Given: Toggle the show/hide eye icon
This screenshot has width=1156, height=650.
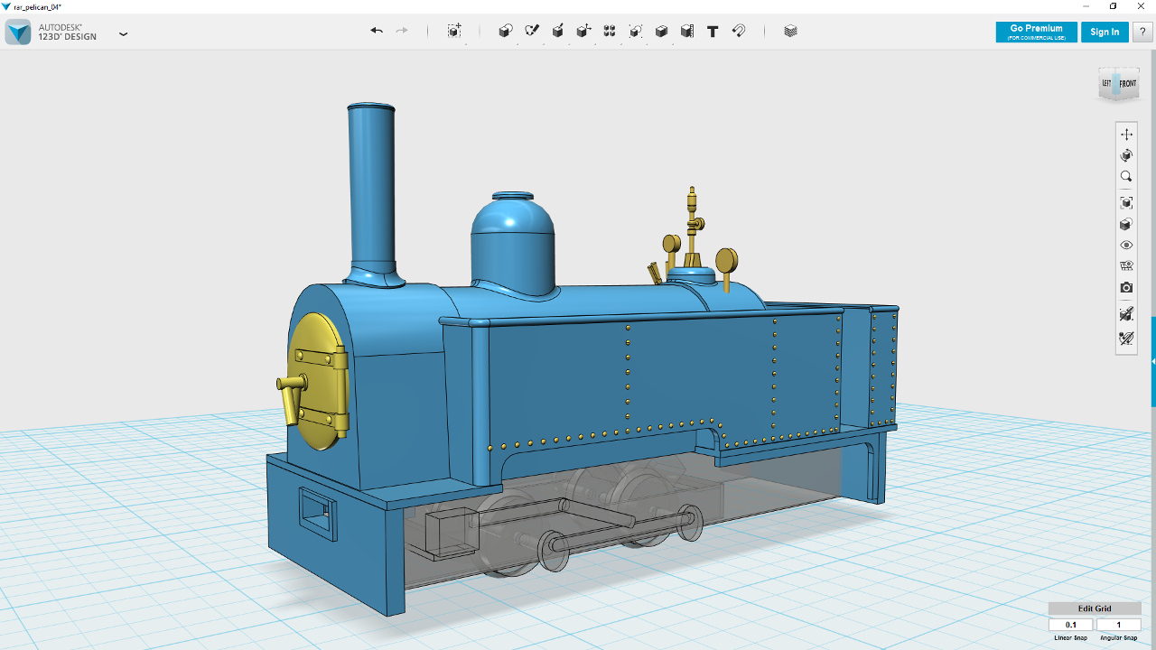Looking at the screenshot, I should (x=1126, y=246).
